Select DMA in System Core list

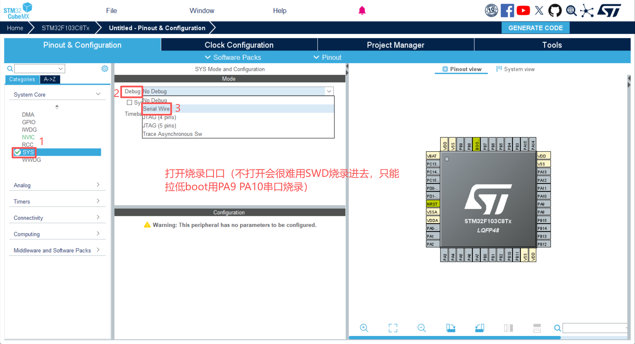pos(28,115)
